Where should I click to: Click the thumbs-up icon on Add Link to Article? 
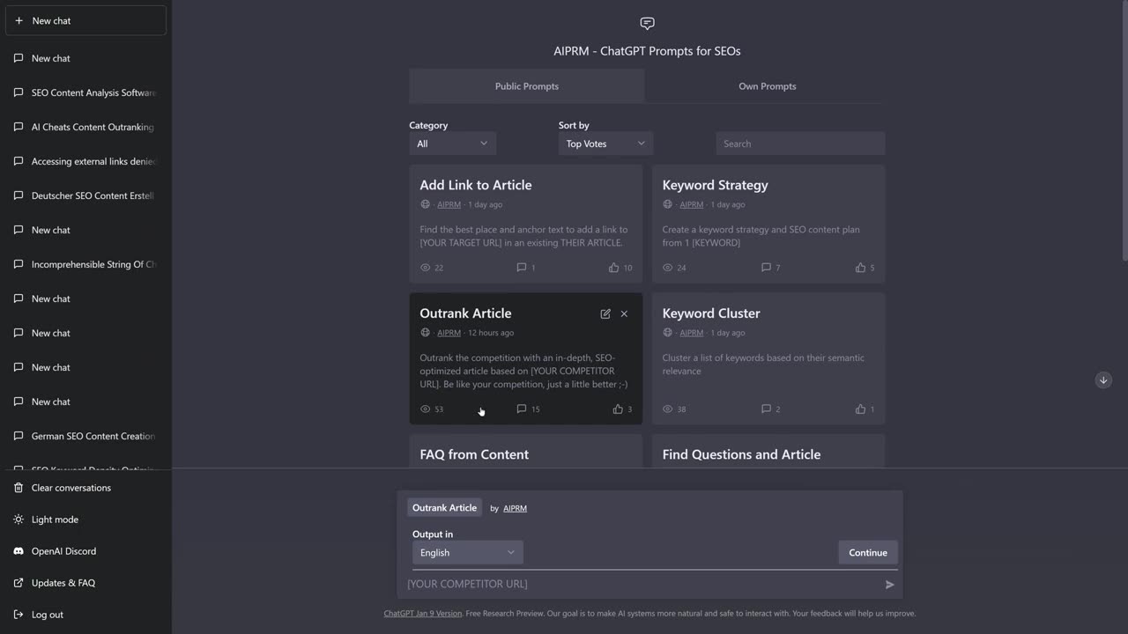613,267
